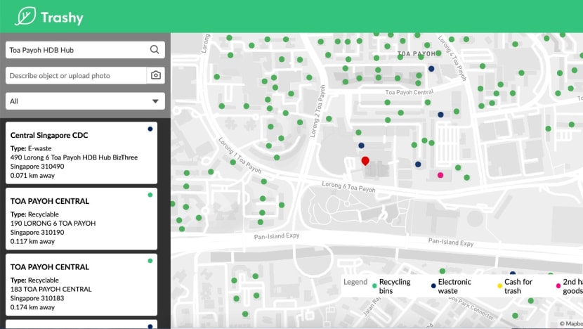
Task: Click the navy Electronic waste legend dot
Action: click(433, 286)
